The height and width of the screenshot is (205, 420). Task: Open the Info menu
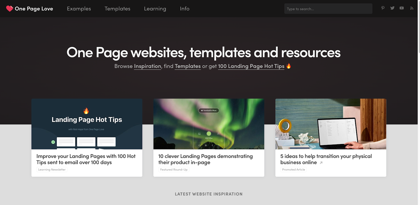pos(185,9)
